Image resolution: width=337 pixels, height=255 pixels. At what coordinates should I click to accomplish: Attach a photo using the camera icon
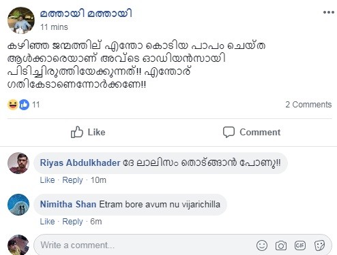(x=281, y=245)
